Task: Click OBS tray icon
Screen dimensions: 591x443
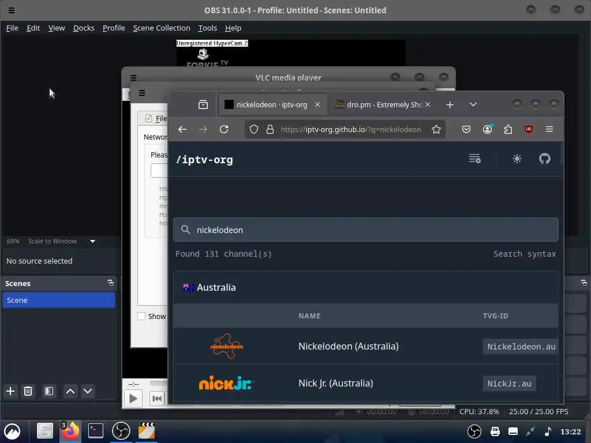Action: tap(474, 431)
